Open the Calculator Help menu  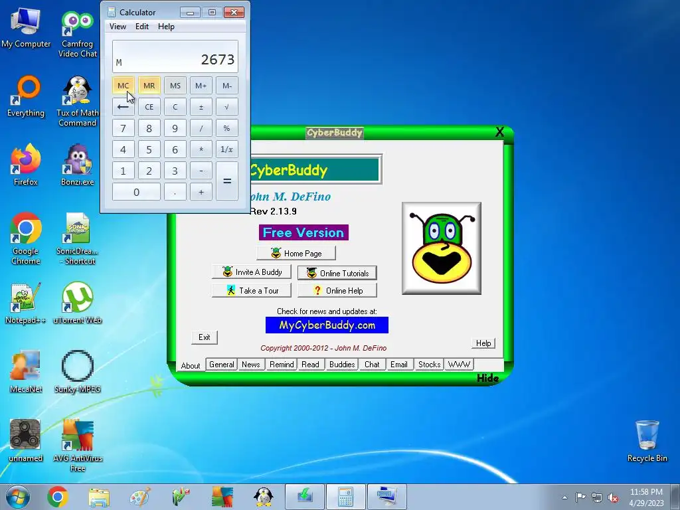pos(166,27)
